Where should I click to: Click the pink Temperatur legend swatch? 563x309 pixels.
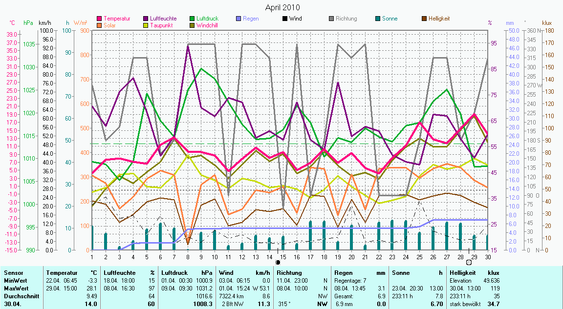point(100,19)
